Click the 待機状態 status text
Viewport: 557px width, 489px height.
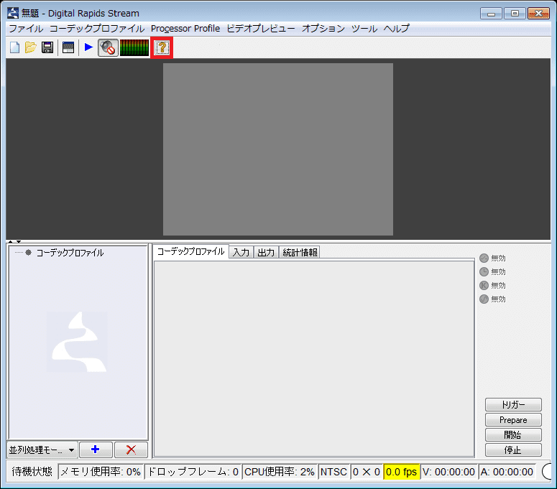pyautogui.click(x=32, y=472)
